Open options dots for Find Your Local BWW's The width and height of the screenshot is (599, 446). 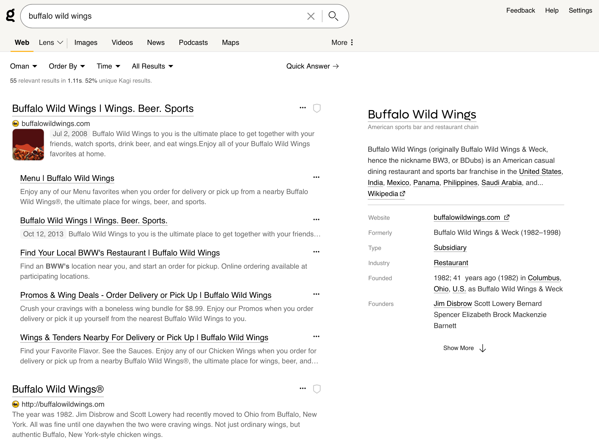pos(316,252)
